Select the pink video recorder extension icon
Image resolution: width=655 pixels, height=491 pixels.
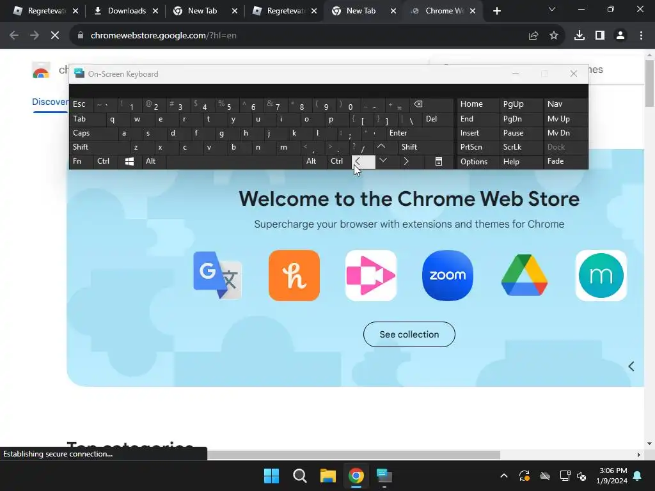pyautogui.click(x=371, y=276)
